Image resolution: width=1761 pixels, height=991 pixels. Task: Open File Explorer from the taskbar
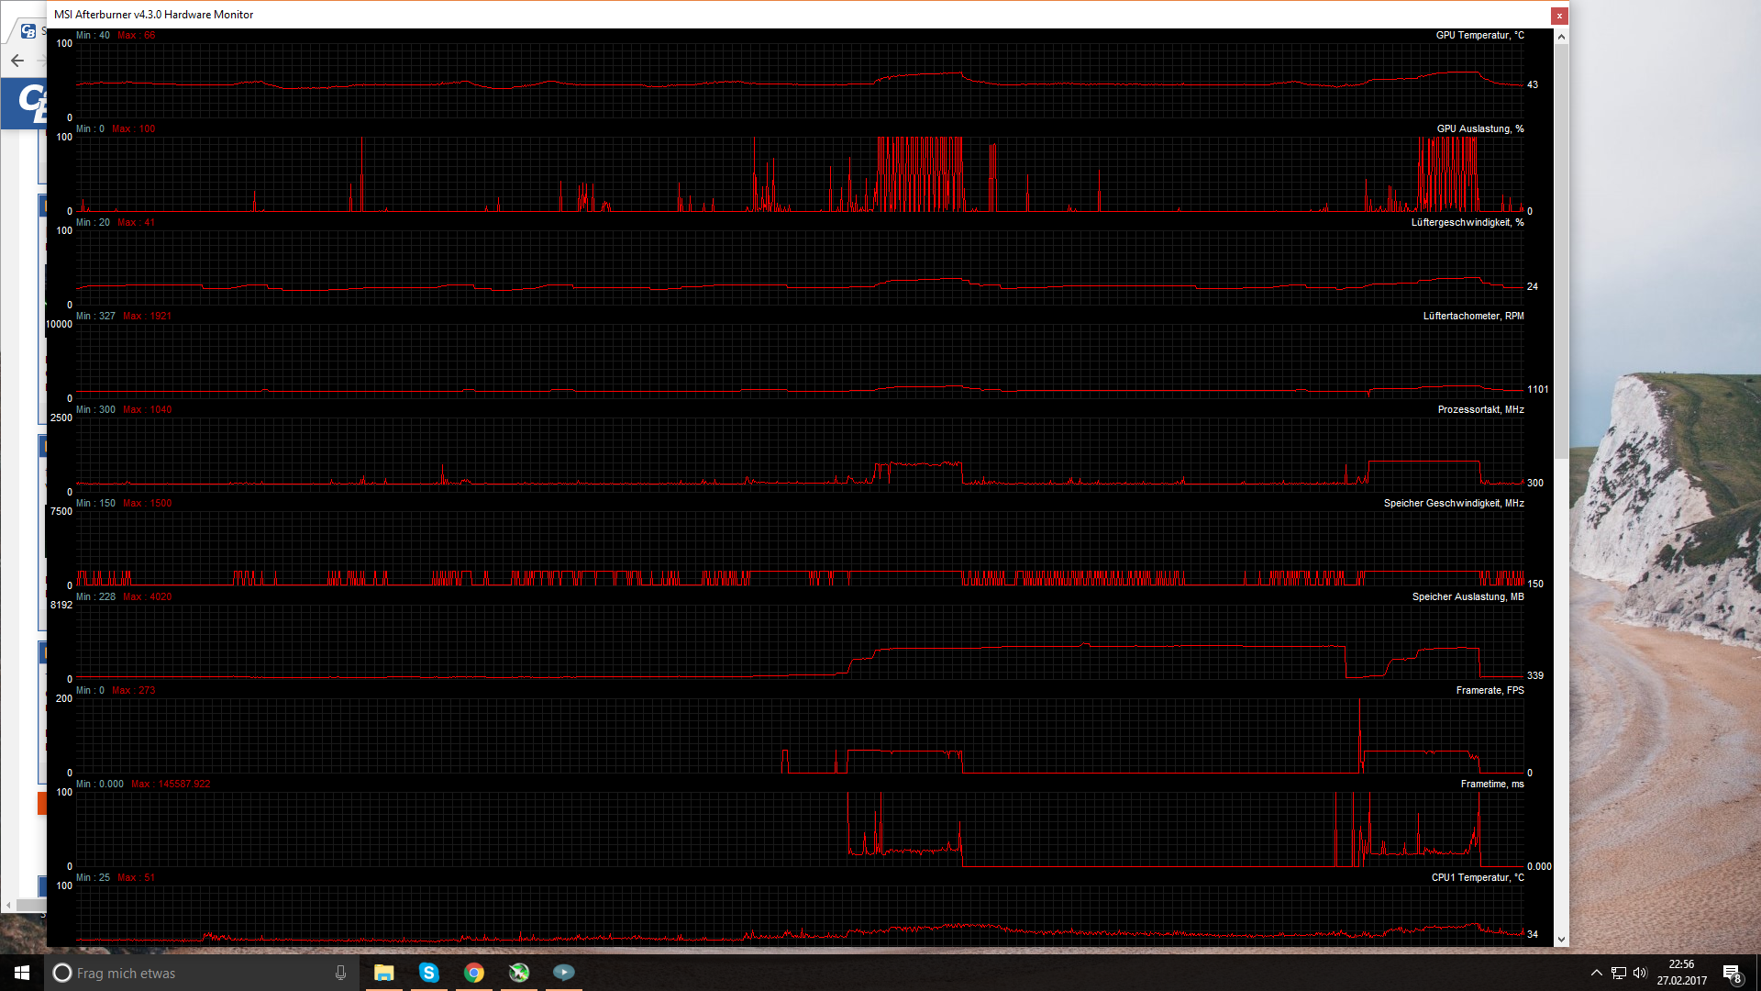point(383,973)
